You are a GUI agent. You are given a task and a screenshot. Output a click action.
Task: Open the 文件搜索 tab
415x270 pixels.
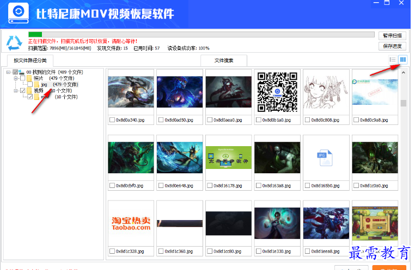tap(224, 60)
